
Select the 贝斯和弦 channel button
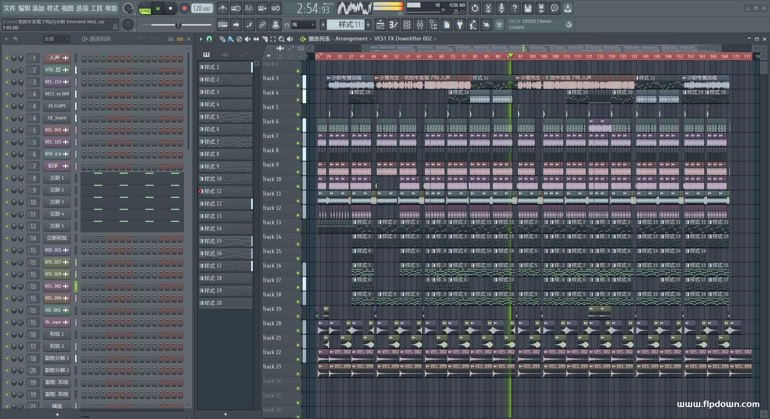pyautogui.click(x=57, y=238)
